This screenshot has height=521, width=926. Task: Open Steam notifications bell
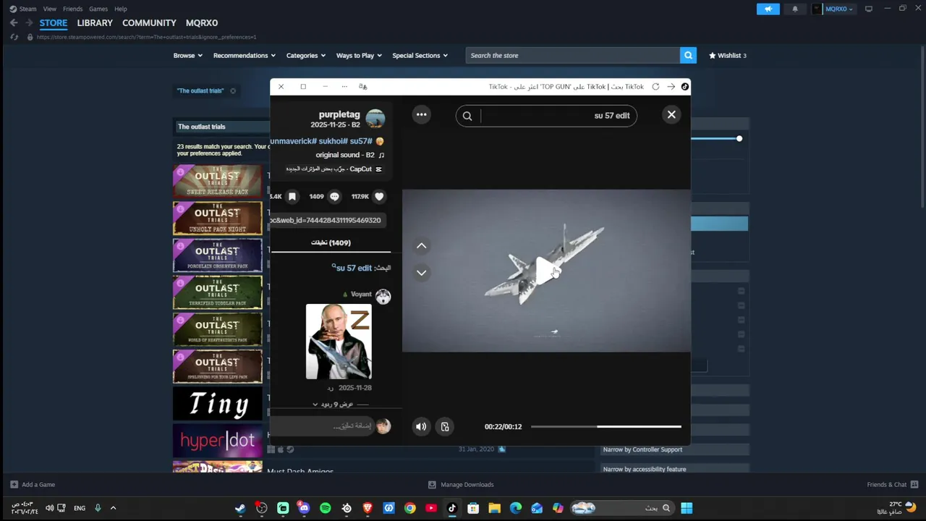[795, 9]
